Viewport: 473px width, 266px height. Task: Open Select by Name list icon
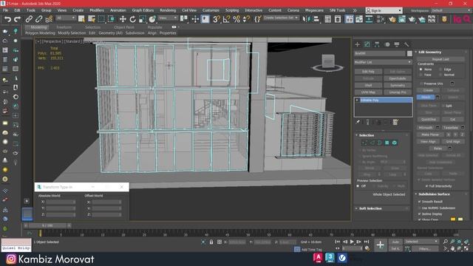(x=92, y=19)
